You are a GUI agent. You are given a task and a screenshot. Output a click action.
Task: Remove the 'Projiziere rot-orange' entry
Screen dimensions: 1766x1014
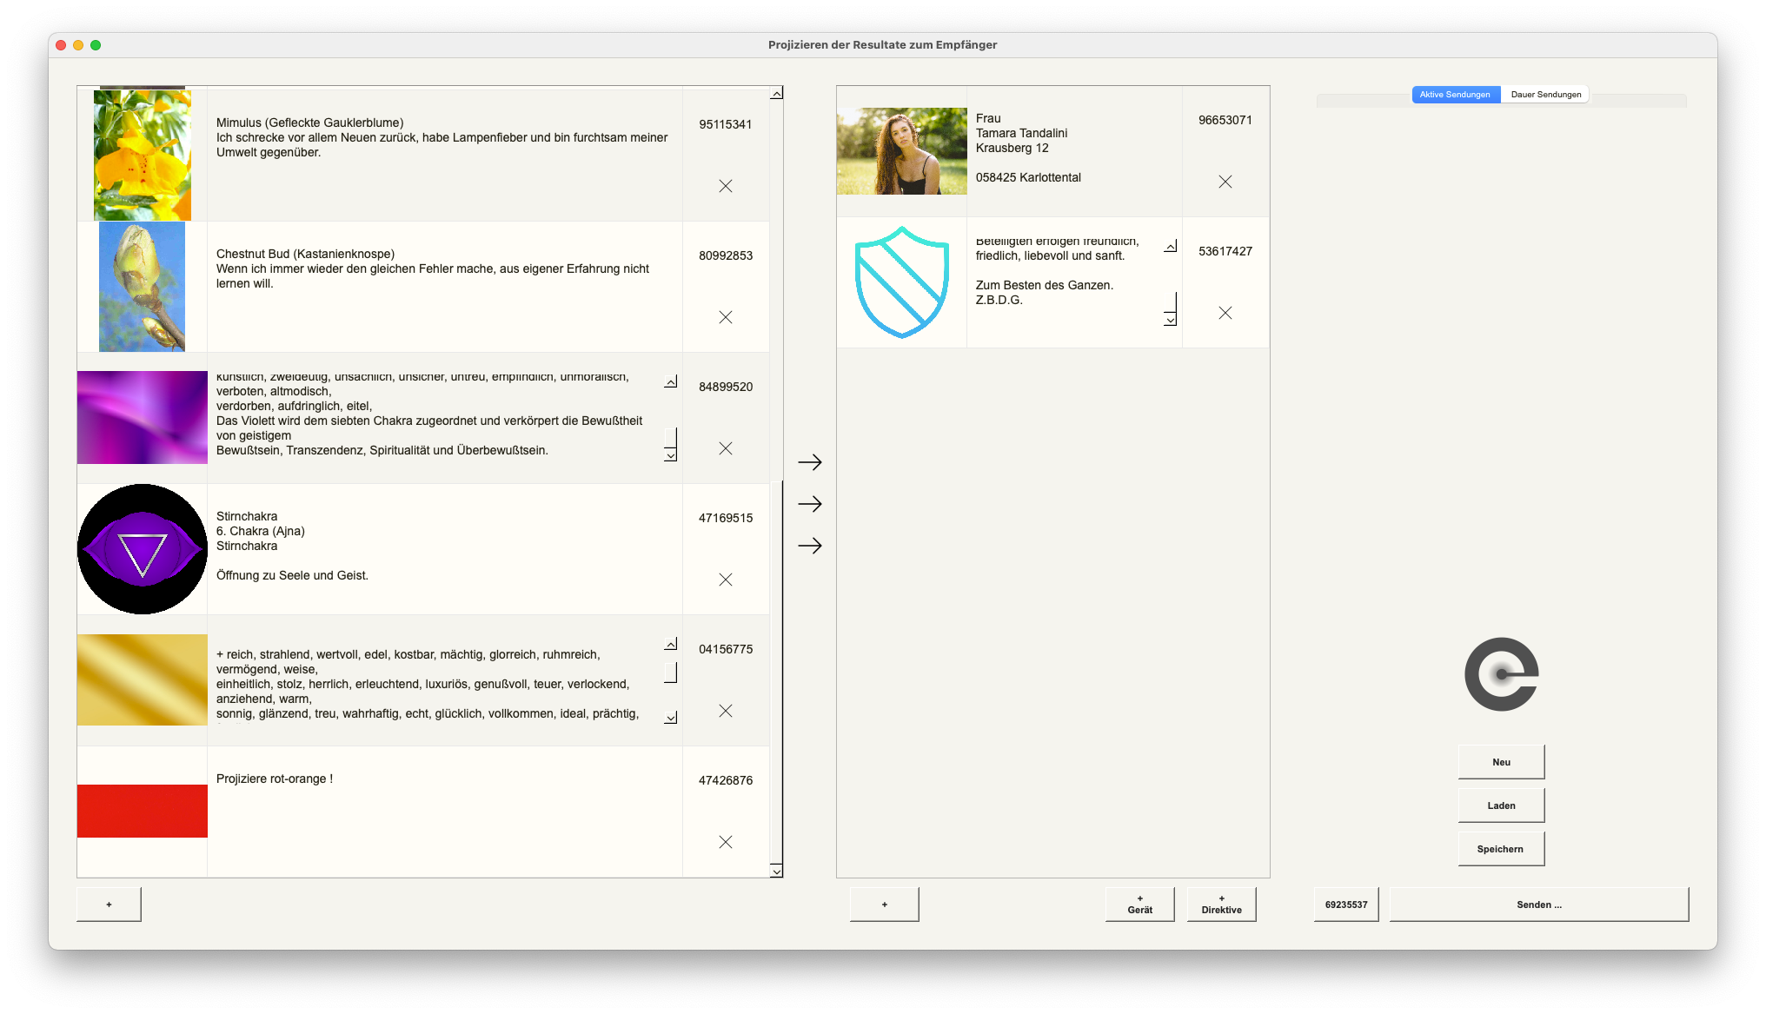pyautogui.click(x=726, y=842)
